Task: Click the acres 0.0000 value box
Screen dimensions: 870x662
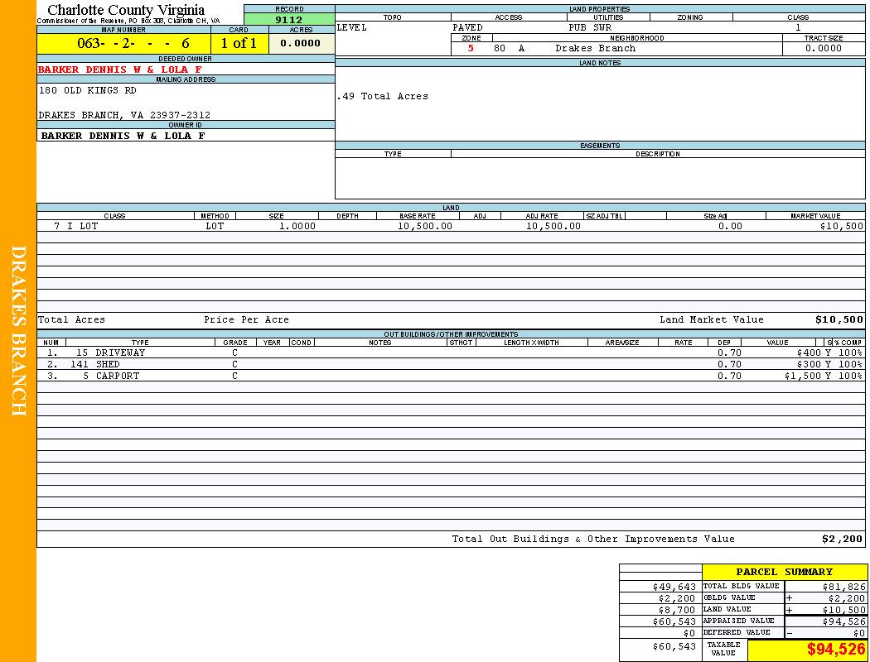Action: 301,44
